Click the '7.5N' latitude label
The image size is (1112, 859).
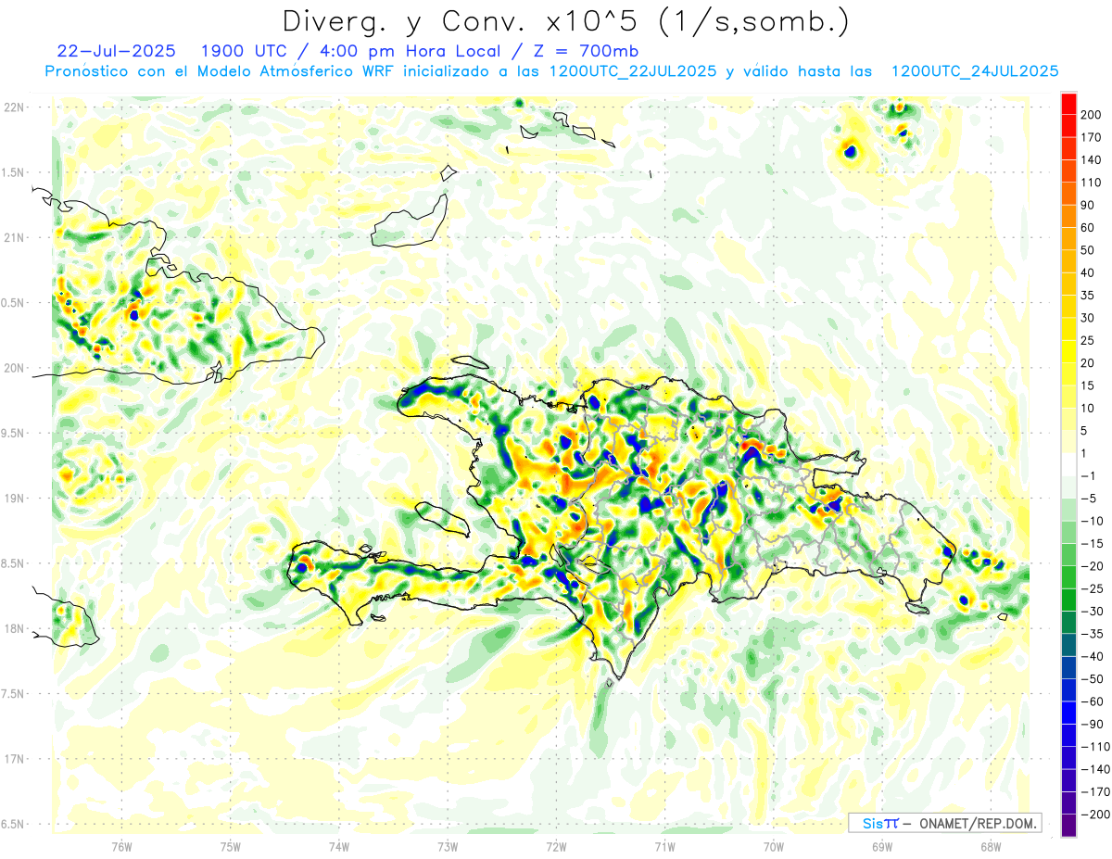tap(13, 693)
